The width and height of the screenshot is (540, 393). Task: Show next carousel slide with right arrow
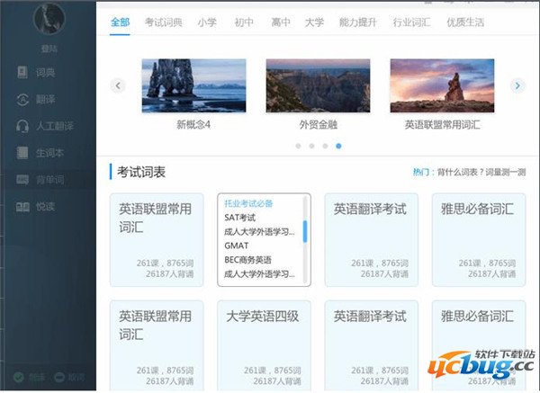(x=517, y=85)
